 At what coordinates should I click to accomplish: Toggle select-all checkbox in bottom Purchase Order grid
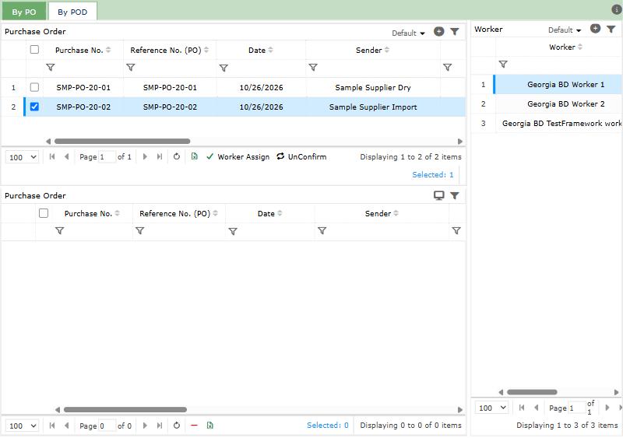[44, 213]
